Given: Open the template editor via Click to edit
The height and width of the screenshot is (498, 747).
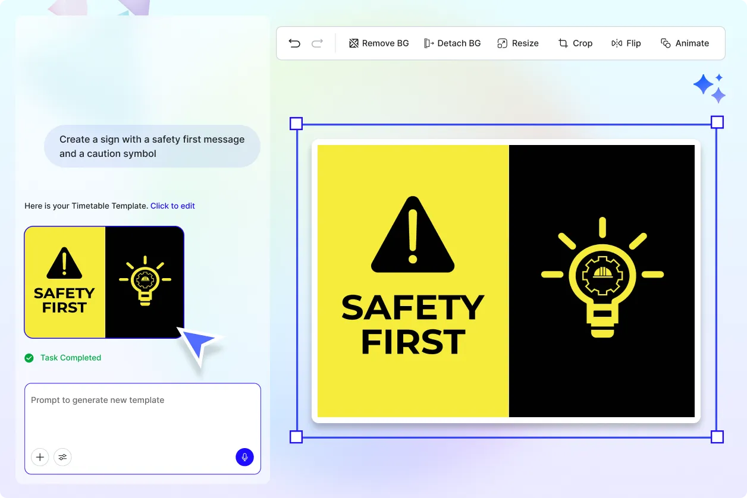Looking at the screenshot, I should click(172, 206).
